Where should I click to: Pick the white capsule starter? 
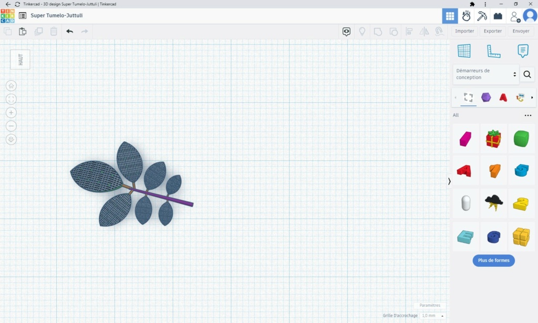click(x=465, y=203)
